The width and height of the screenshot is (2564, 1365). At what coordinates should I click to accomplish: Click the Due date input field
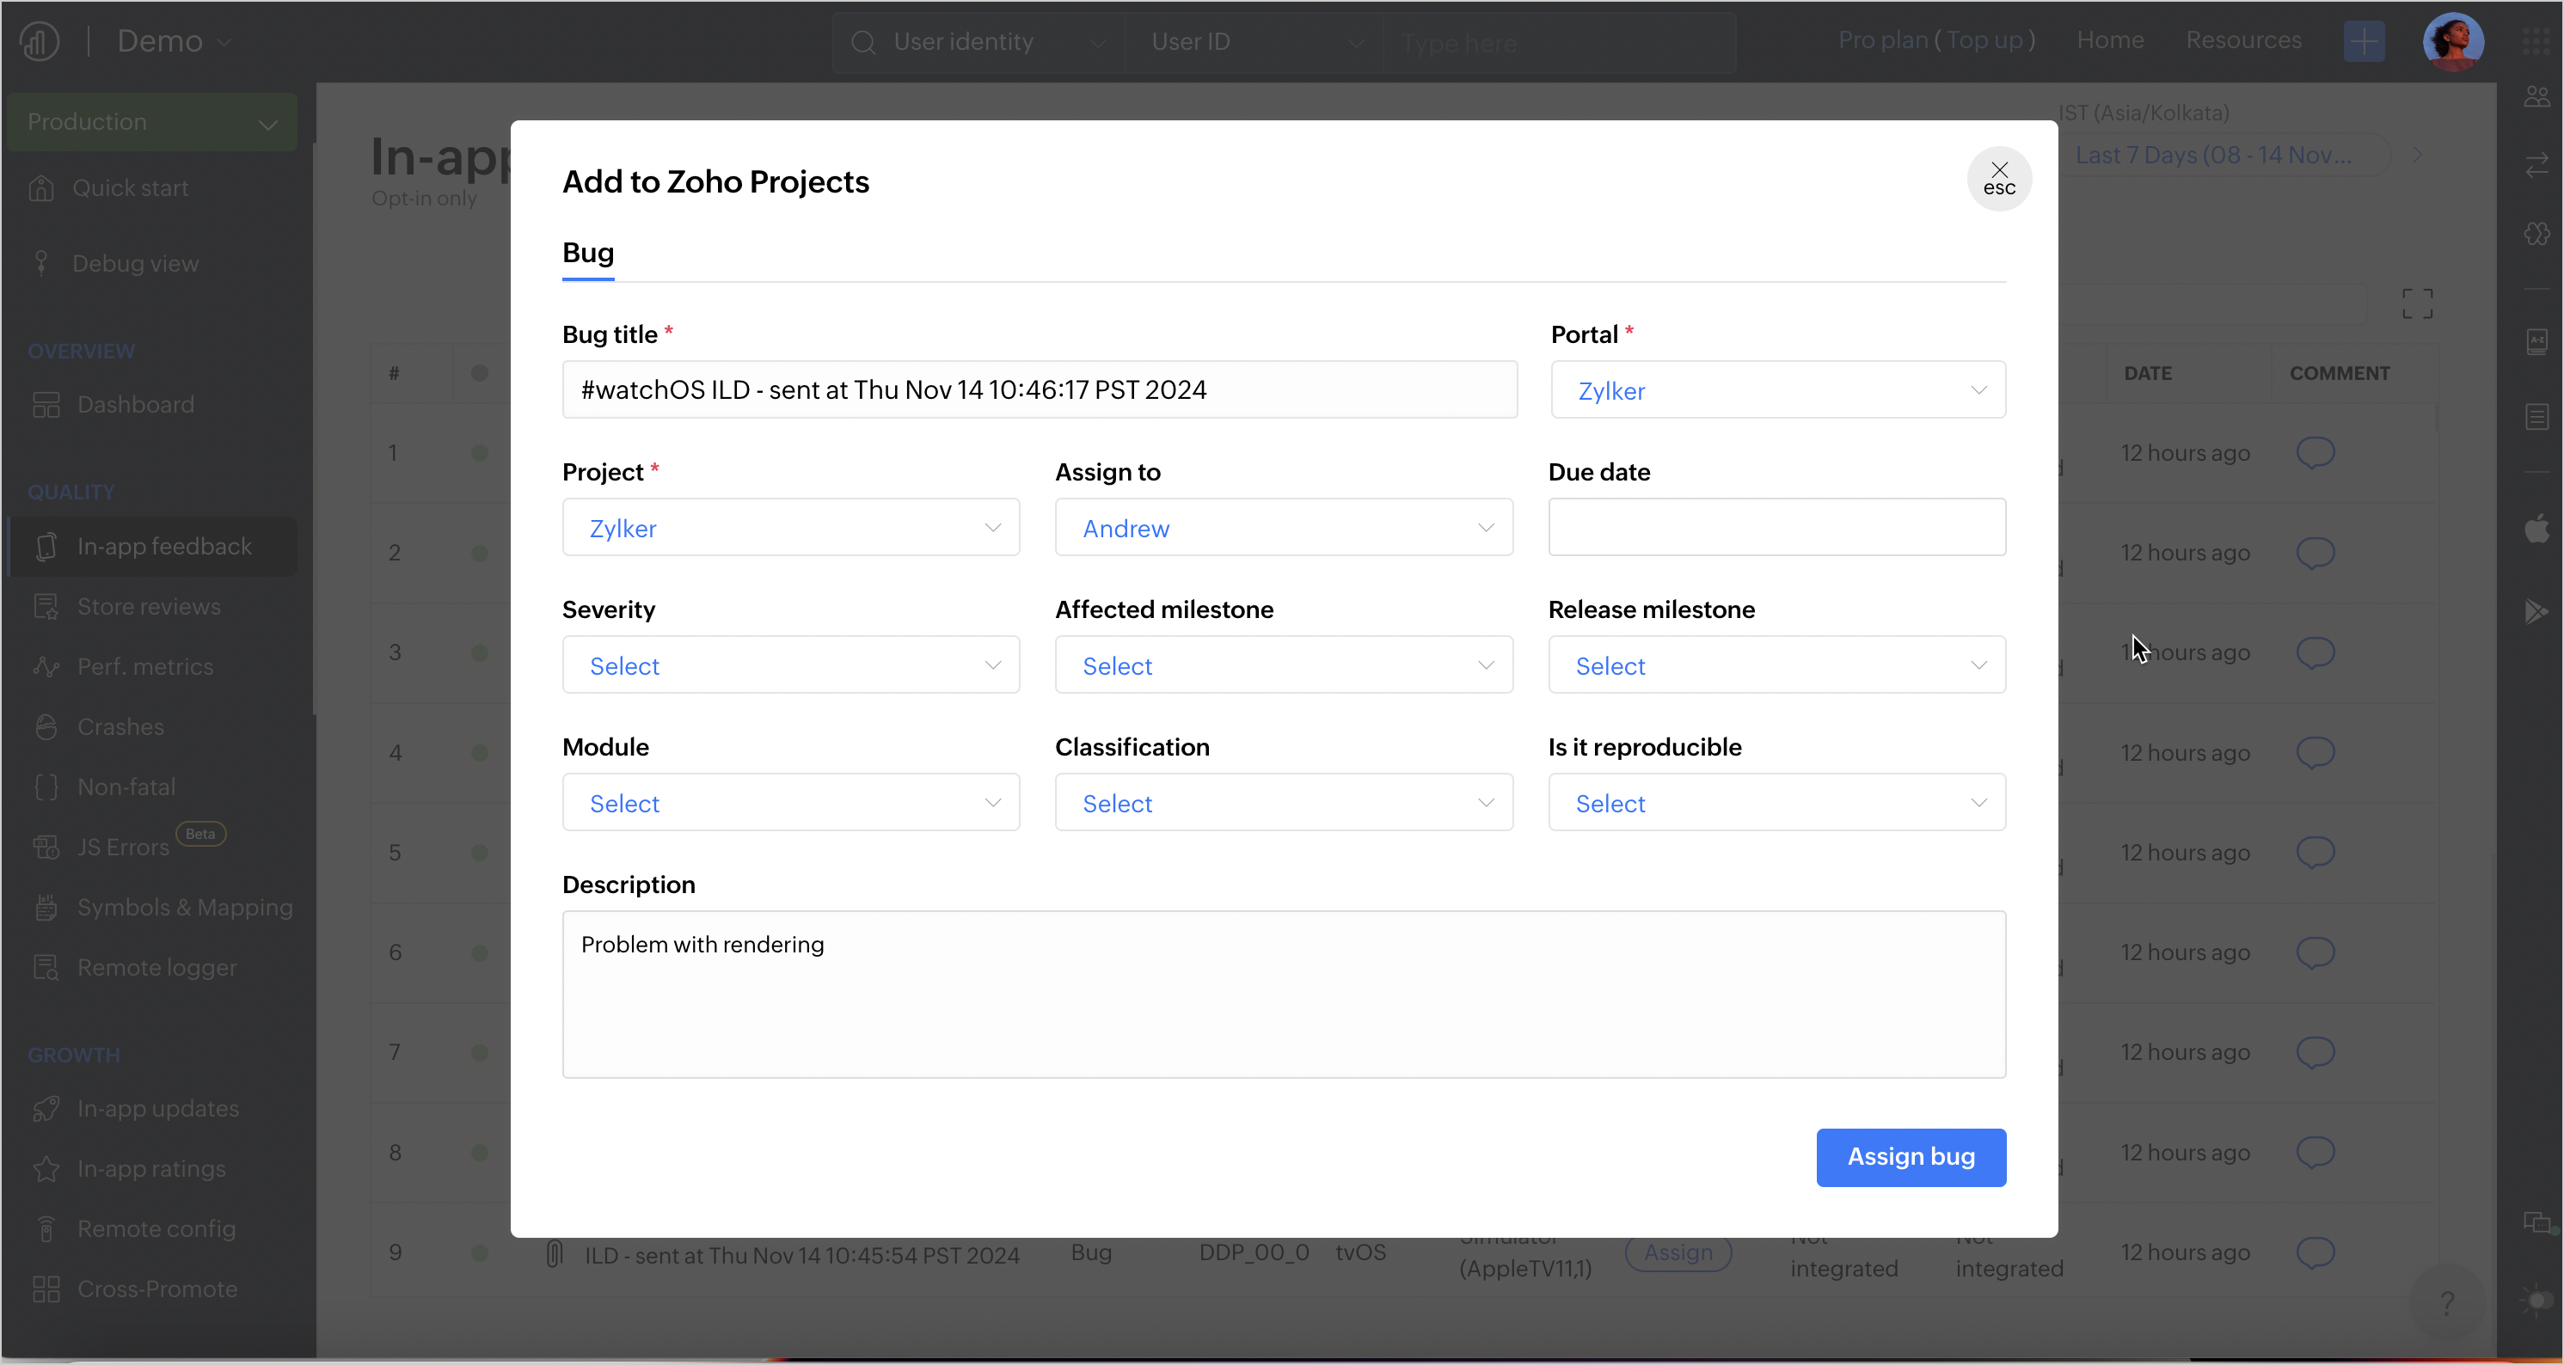(1776, 527)
